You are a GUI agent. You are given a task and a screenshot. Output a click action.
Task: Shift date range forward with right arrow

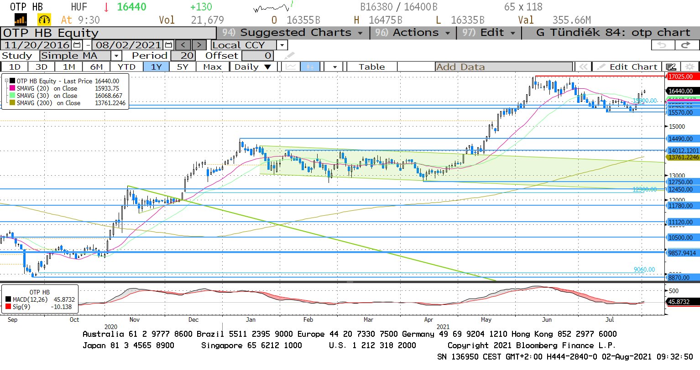199,45
